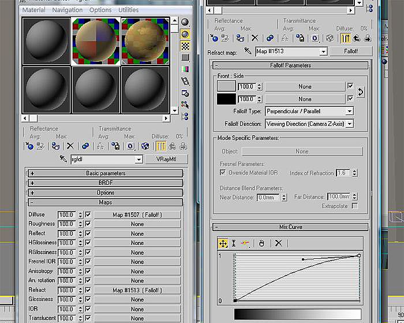This screenshot has height=323, width=404.
Task: Click eyedropper Pick Material icon beside rgfdl
Action: tap(63, 159)
